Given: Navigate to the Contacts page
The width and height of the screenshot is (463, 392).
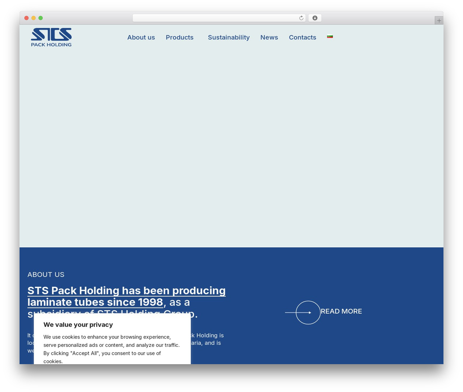Looking at the screenshot, I should (302, 37).
